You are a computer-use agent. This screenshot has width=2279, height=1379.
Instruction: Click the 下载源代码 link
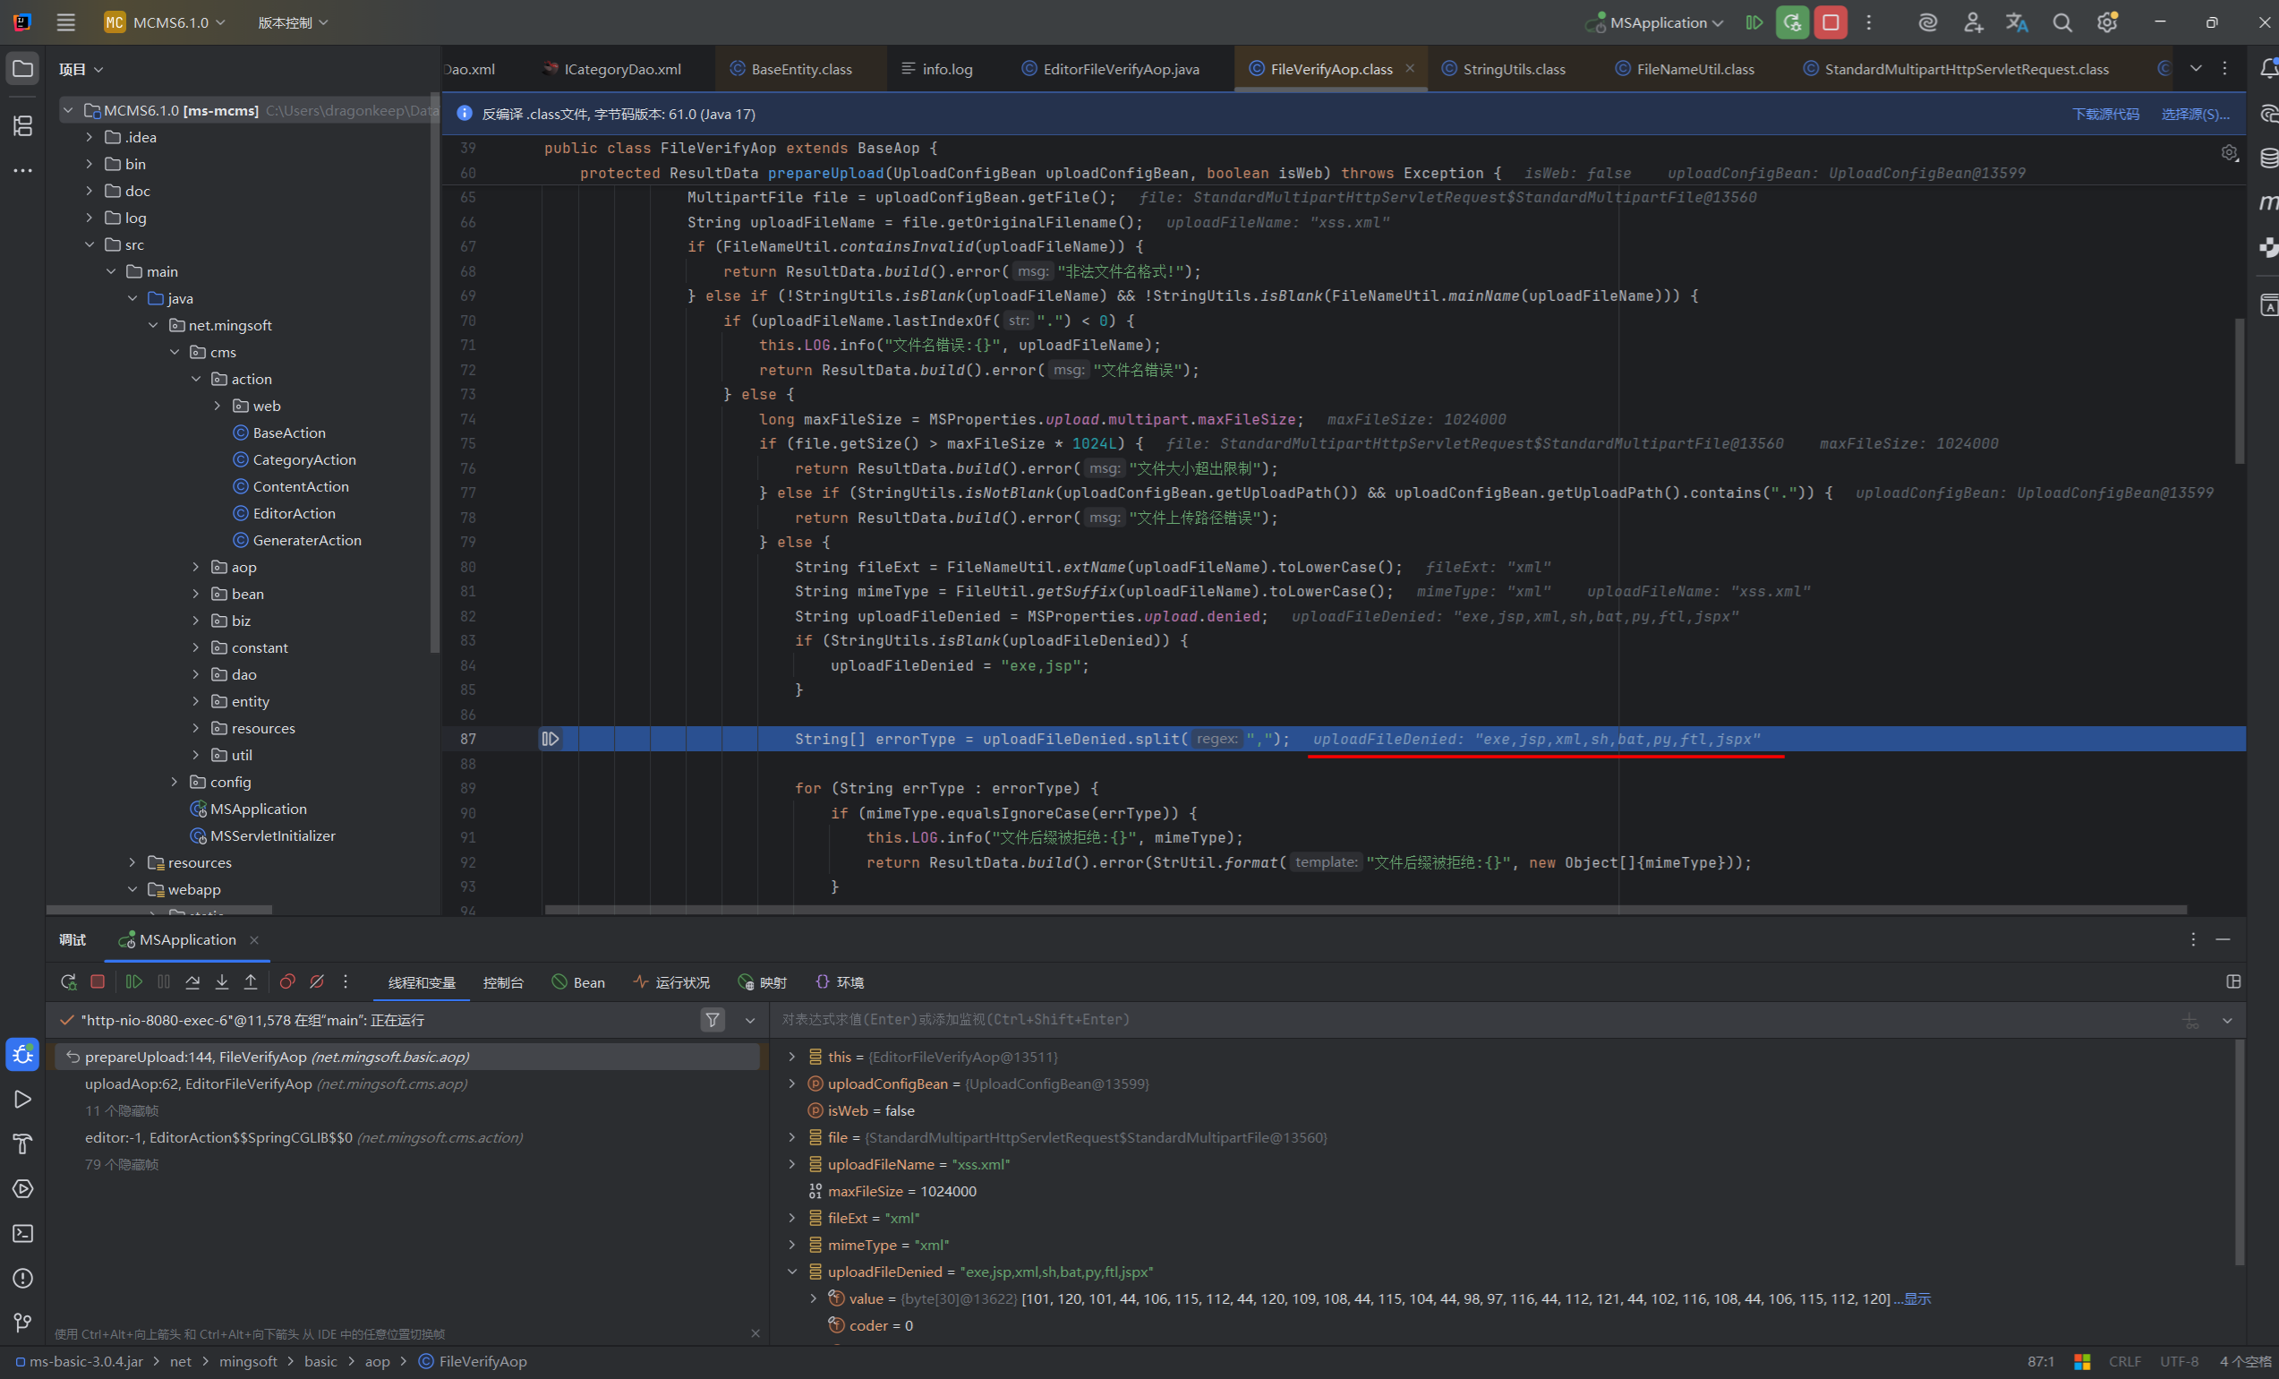(x=2104, y=114)
